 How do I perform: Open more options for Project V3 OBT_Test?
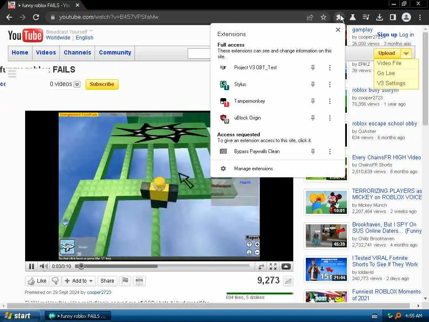tap(330, 68)
